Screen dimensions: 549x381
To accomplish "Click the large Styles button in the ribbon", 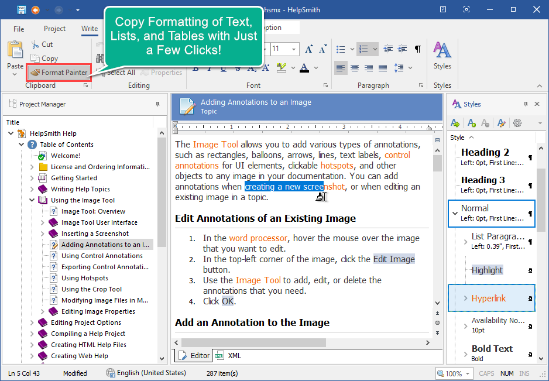I will click(442, 56).
